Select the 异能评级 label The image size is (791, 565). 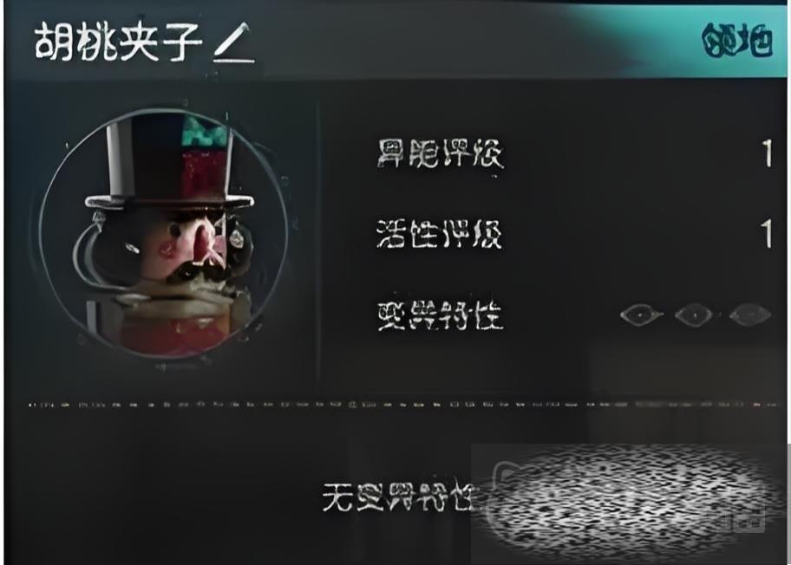pos(440,153)
